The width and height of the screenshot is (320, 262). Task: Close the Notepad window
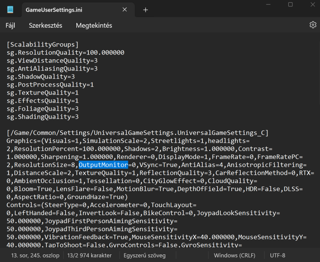tap(312, 4)
